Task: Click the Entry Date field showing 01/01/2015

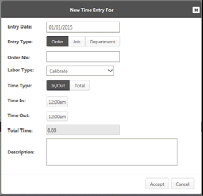Action: [83, 27]
